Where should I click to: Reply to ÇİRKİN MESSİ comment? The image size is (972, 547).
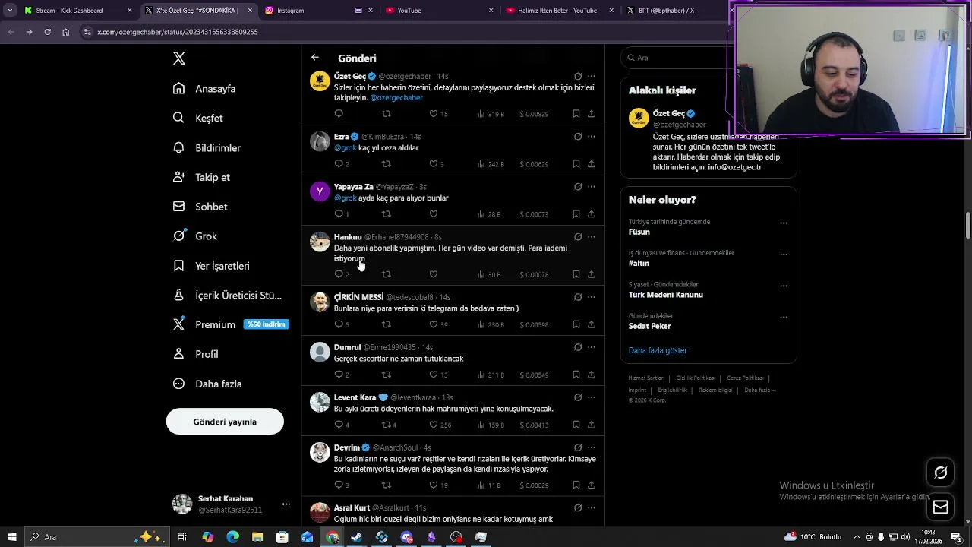[342, 325]
